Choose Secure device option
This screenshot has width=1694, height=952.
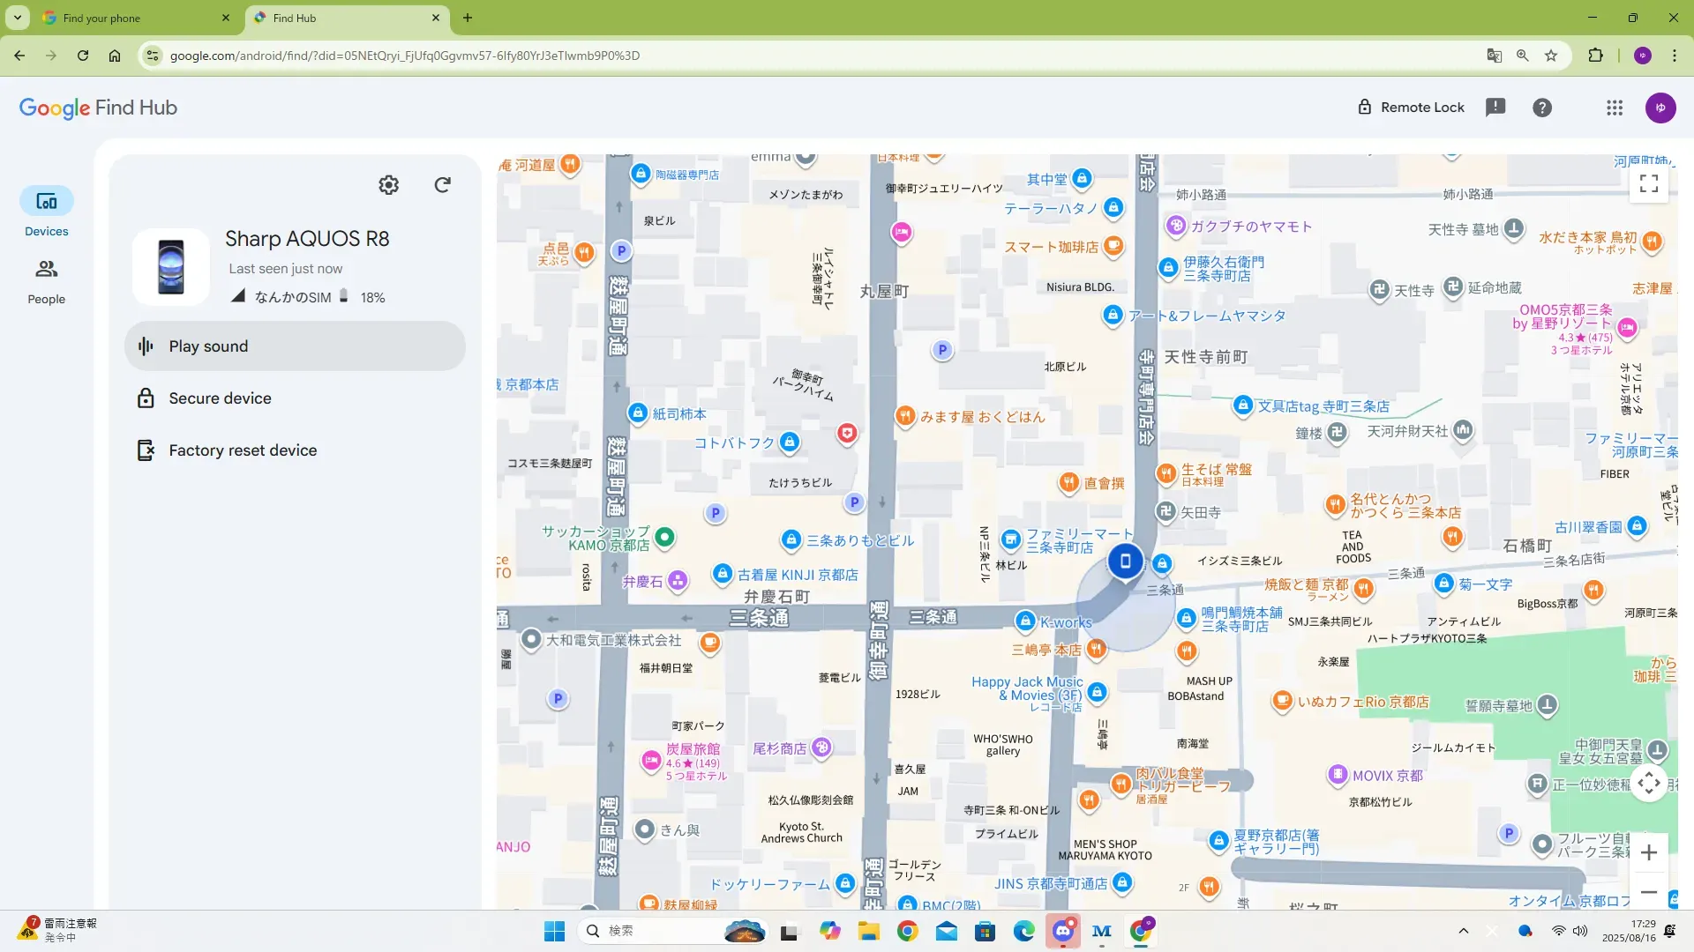(220, 398)
